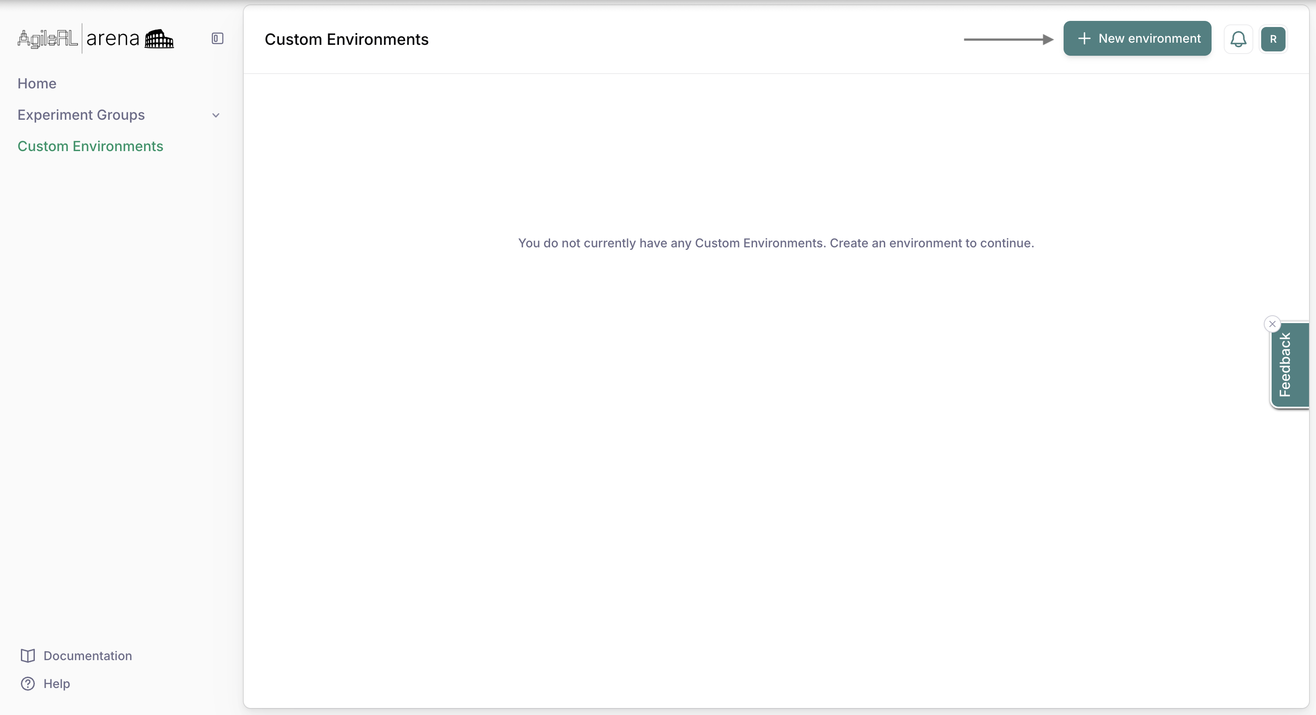Create a New environment
Screen dimensions: 1316x715
(x=1137, y=38)
